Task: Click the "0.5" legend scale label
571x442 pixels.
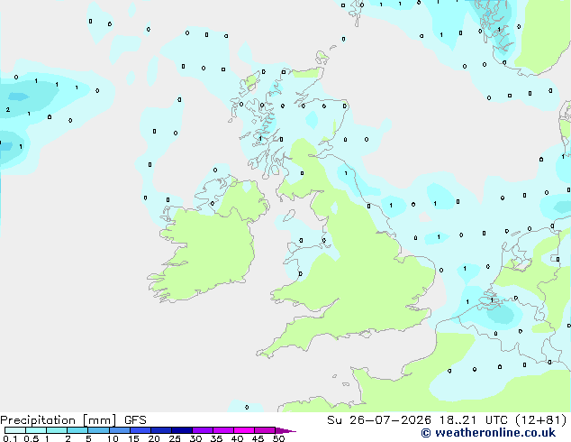Action: point(32,438)
